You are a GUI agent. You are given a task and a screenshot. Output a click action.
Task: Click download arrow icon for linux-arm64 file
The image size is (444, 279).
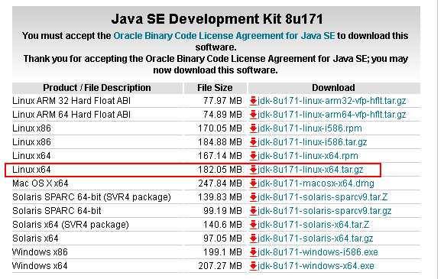tap(253, 115)
